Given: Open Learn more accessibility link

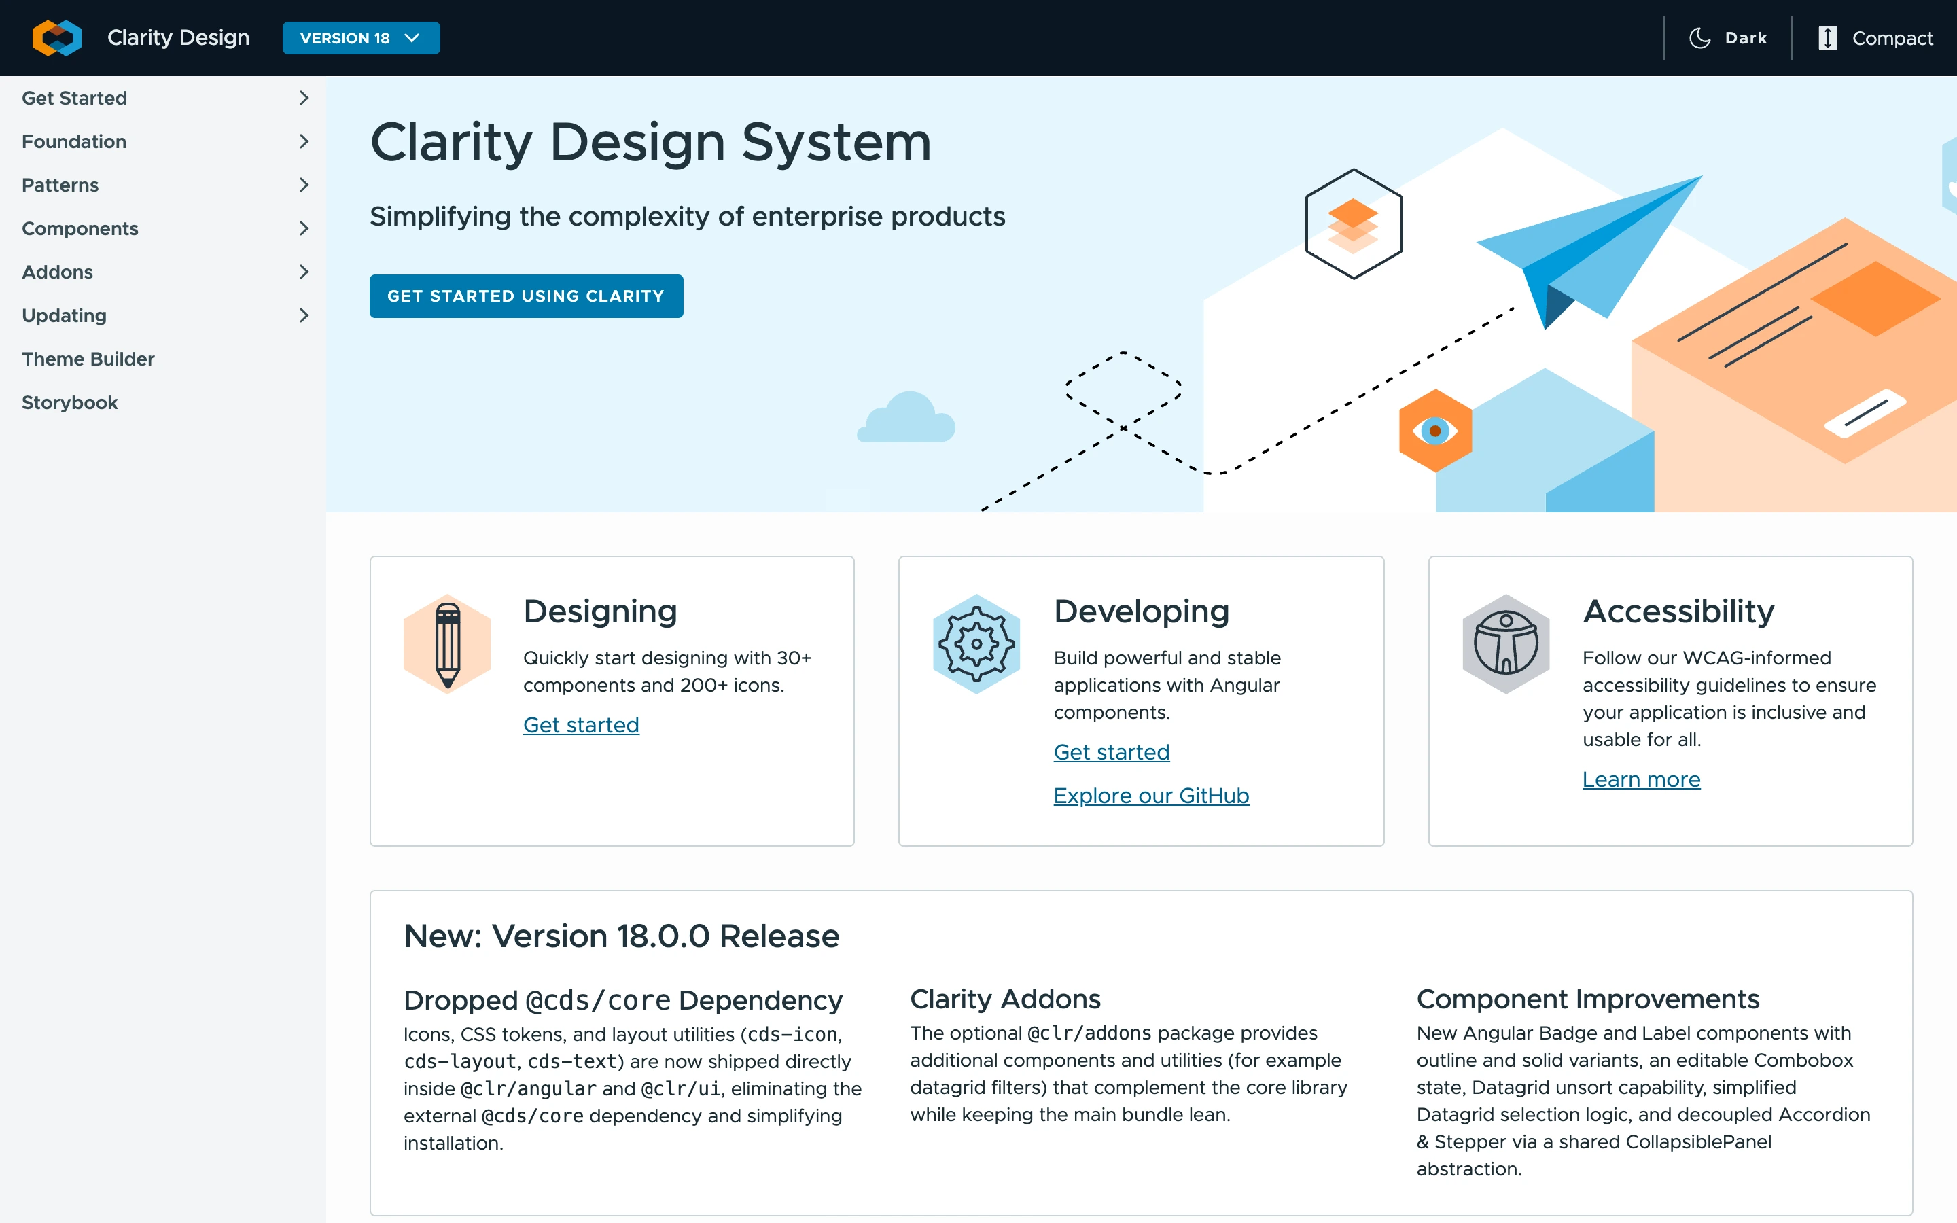Looking at the screenshot, I should click(1642, 780).
